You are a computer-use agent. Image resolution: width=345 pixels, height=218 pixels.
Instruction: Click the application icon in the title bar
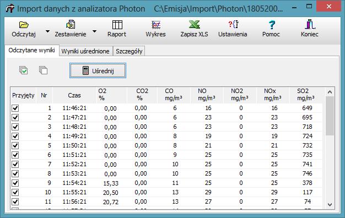[x=10, y=9]
